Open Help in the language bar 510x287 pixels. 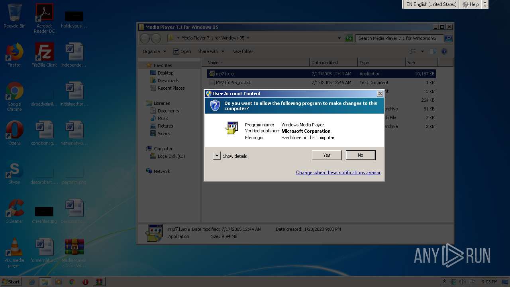(471, 4)
